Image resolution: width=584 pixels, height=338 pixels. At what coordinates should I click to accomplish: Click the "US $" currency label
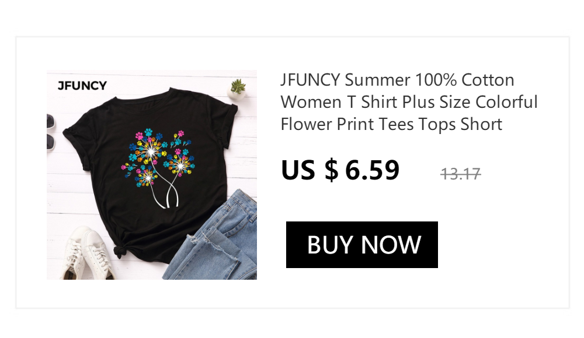(x=310, y=170)
